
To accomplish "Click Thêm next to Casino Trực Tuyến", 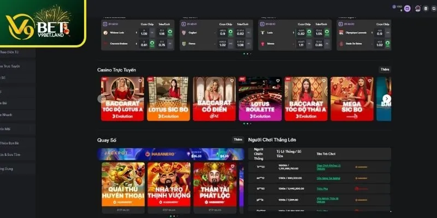I will [385, 70].
